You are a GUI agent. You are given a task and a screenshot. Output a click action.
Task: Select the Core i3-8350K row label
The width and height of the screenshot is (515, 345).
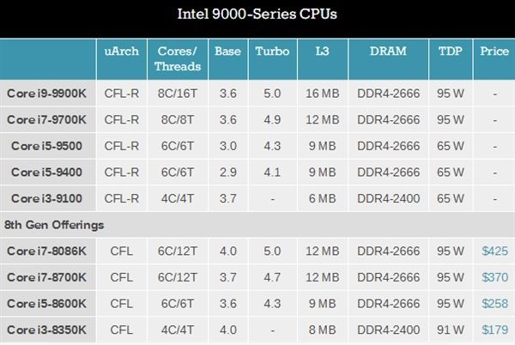pyautogui.click(x=47, y=330)
